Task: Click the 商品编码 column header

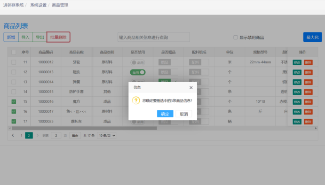Action: (x=46, y=52)
